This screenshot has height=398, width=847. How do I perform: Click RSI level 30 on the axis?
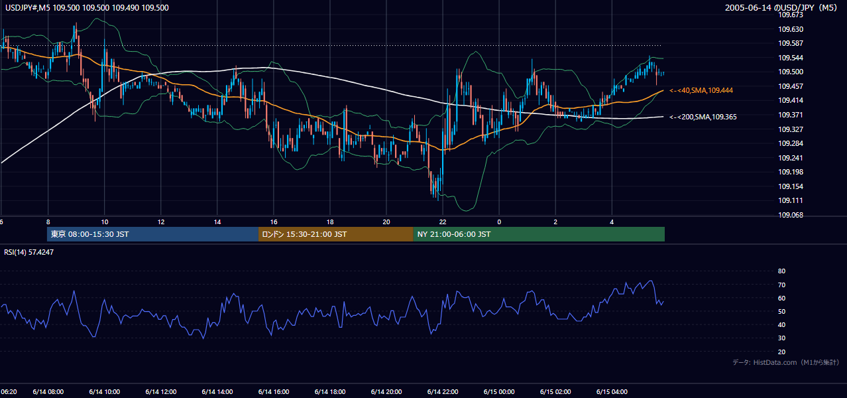781,338
